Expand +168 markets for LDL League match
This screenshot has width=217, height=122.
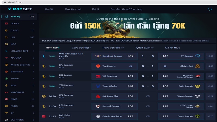(x=210, y=76)
